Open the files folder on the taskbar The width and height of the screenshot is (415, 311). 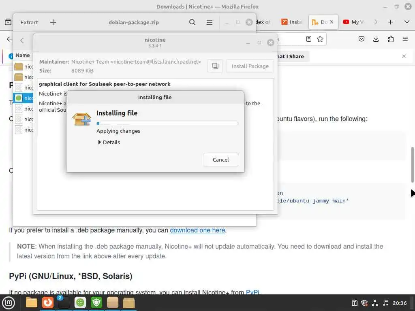click(32, 303)
